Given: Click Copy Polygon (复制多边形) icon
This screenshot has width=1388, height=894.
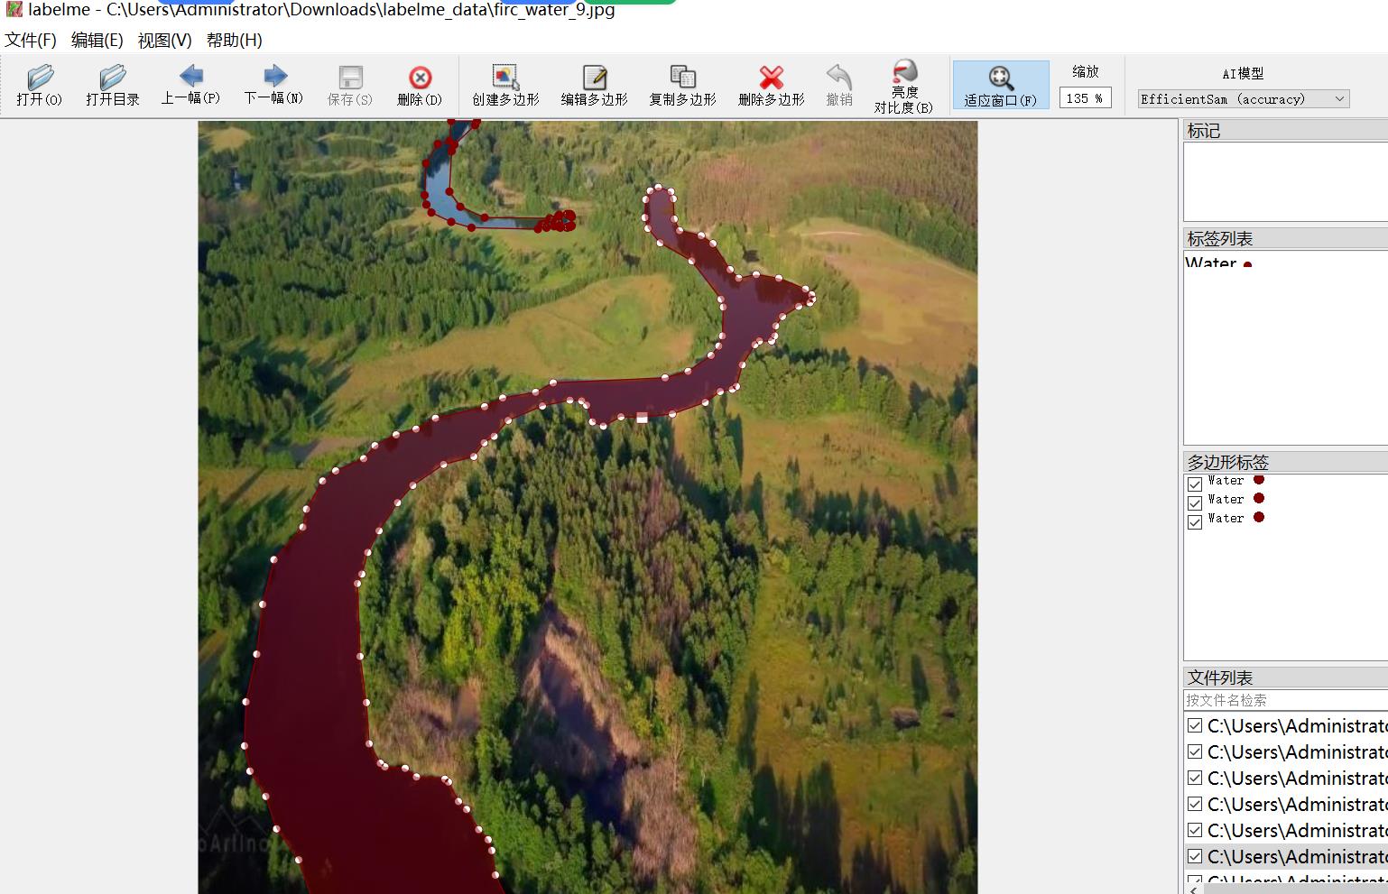Looking at the screenshot, I should click(682, 85).
